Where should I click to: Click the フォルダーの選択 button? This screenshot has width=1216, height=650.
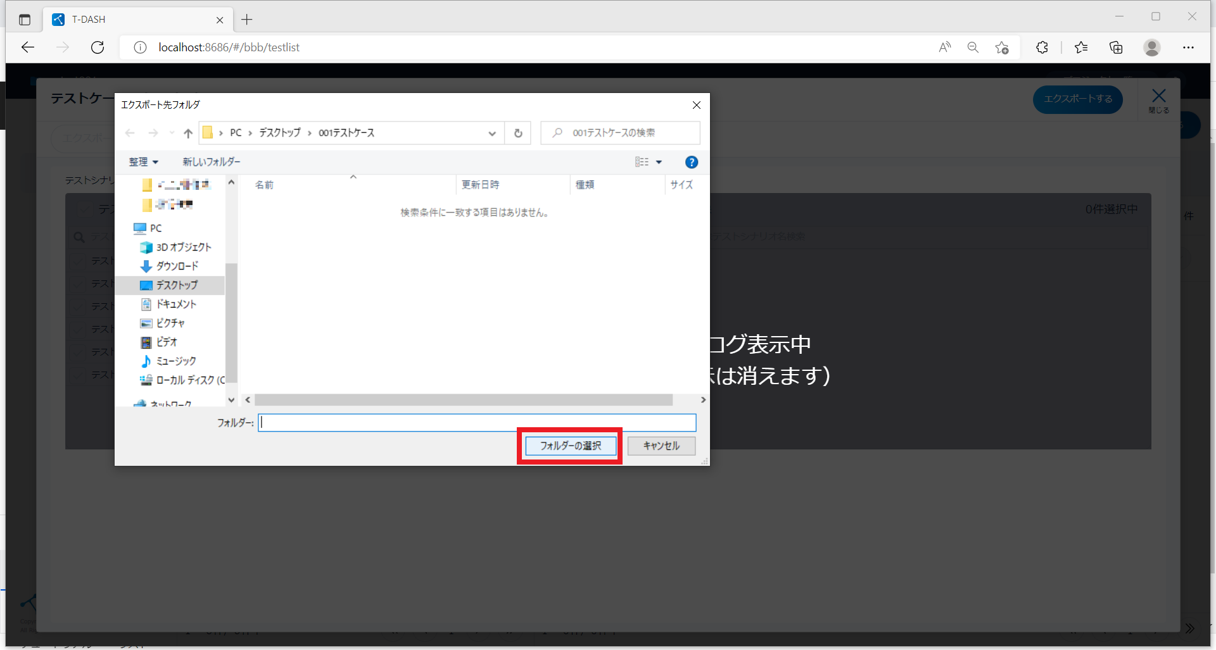[x=570, y=446]
